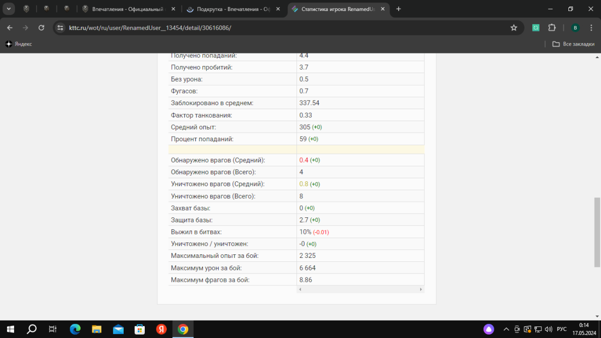Select the Уничтожено врагов (Средний) value 0.8
The width and height of the screenshot is (601, 338).
(x=304, y=184)
